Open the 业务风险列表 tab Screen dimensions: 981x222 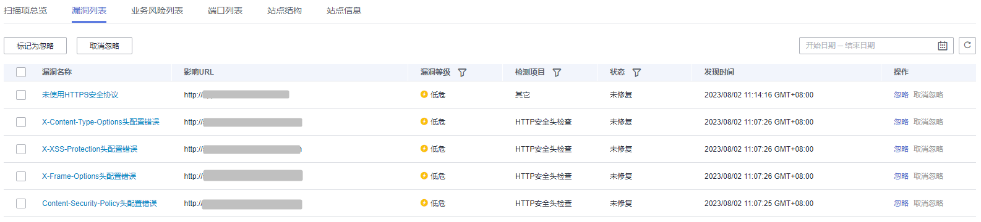[x=157, y=10]
